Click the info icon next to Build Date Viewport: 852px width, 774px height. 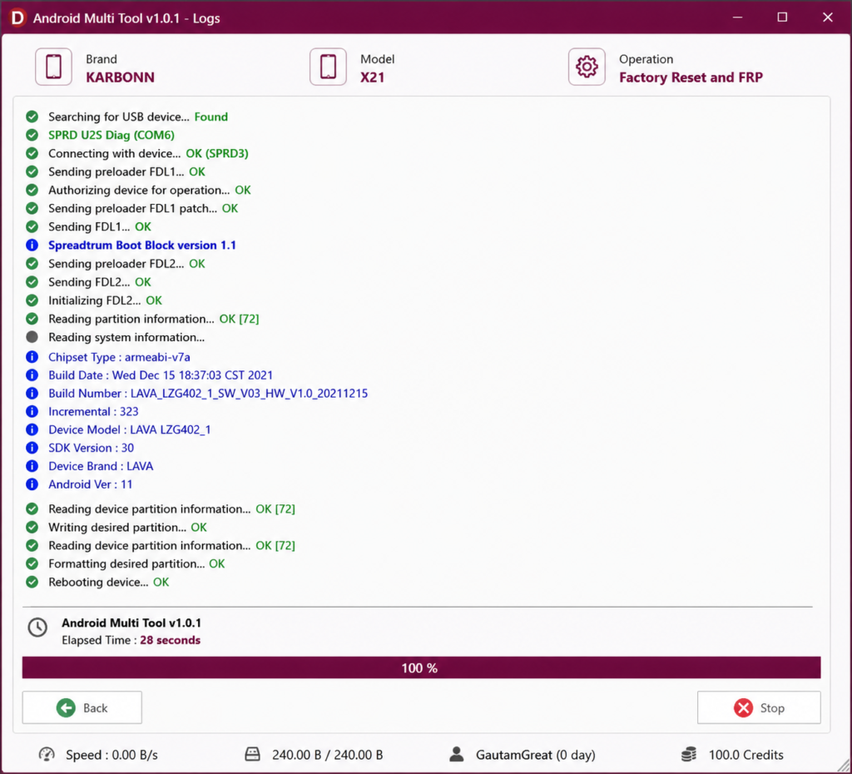click(32, 375)
